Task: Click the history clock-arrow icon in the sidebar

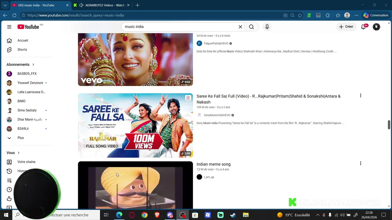Action: pos(9,171)
